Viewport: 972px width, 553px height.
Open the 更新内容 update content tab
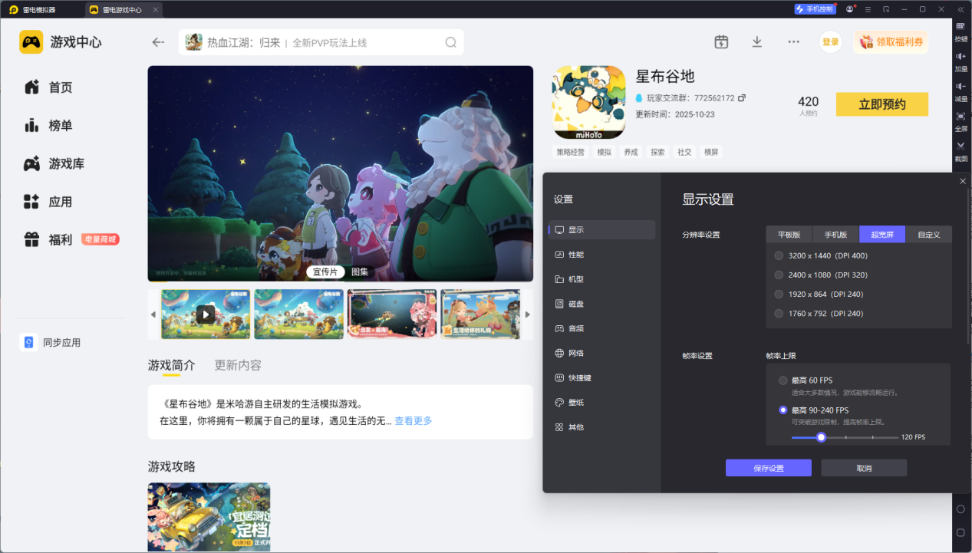tap(238, 365)
